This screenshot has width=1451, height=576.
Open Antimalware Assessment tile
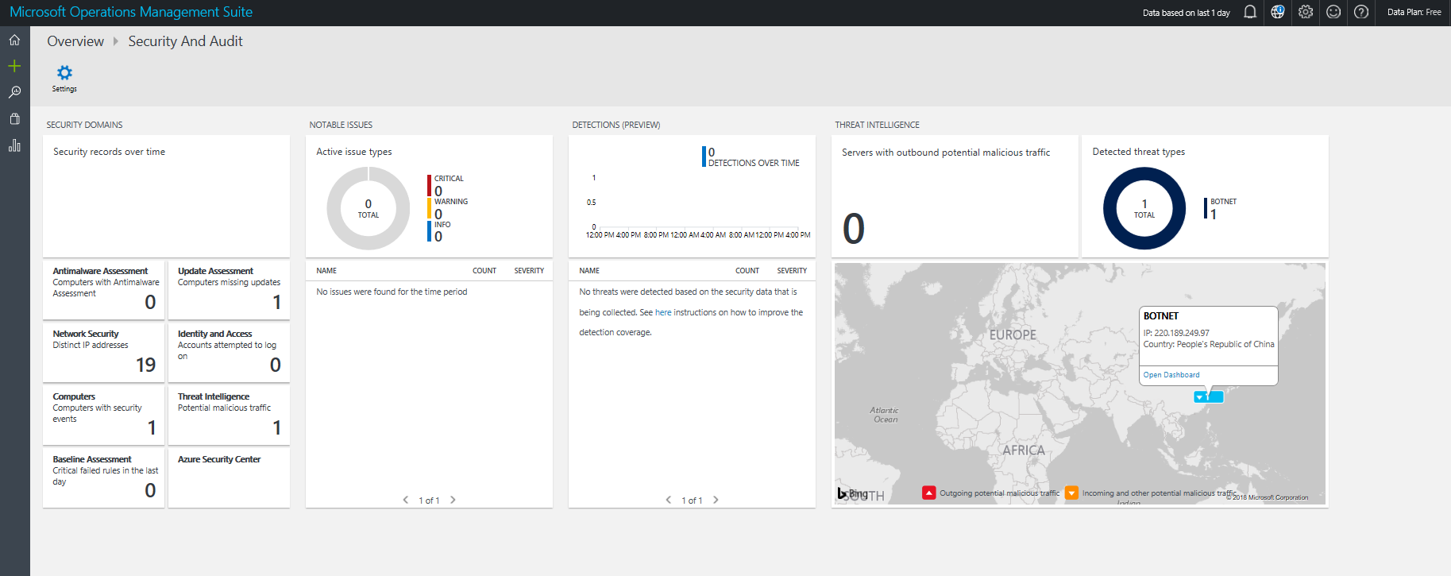pos(104,289)
